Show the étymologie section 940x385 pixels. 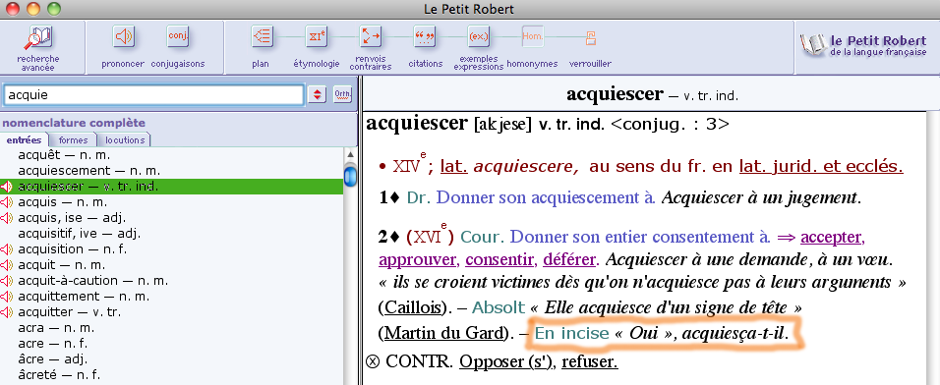[316, 36]
